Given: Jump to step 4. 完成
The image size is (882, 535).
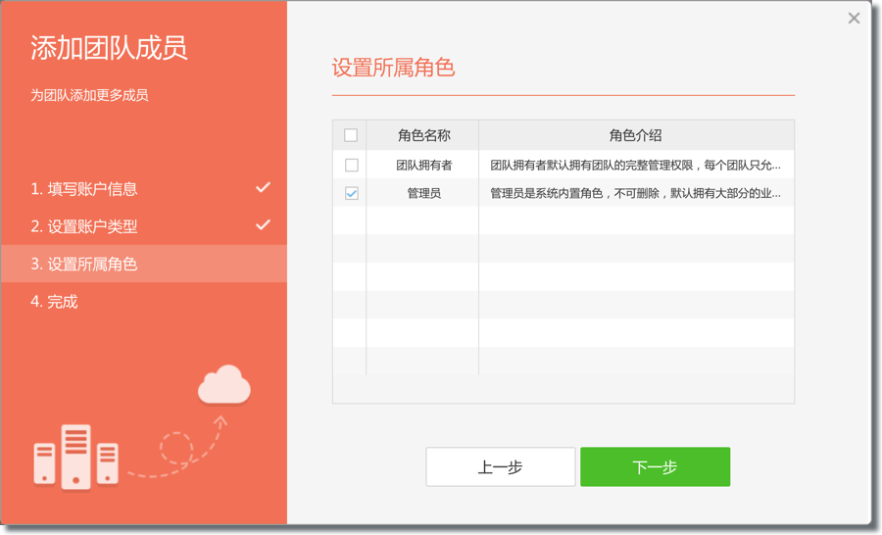Looking at the screenshot, I should click(x=54, y=302).
